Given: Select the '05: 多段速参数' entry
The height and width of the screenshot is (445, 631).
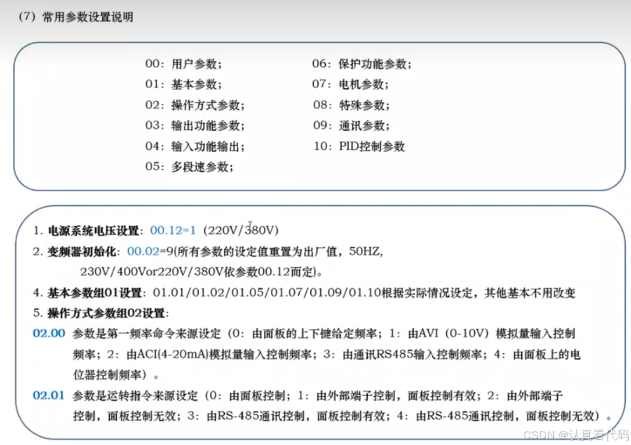Looking at the screenshot, I should [189, 167].
